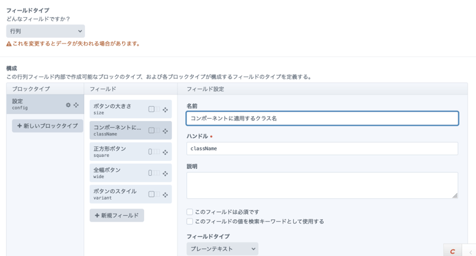
Task: Check the 検索キーワードとして使用する option
Action: tap(190, 222)
